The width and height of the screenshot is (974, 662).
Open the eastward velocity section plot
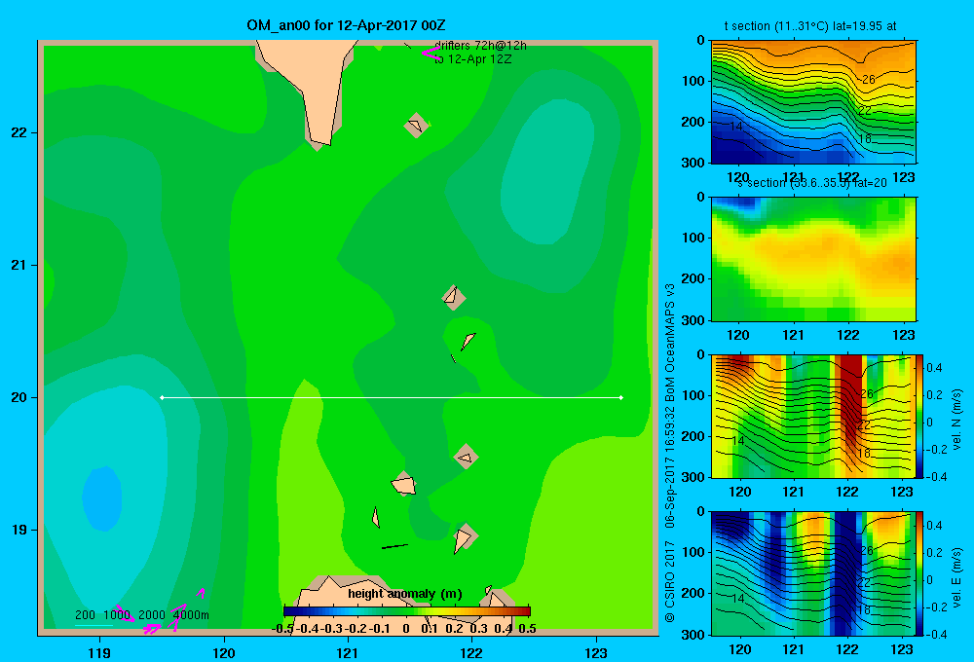tap(812, 573)
